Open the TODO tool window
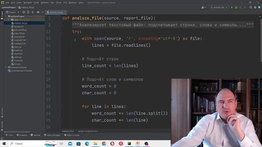This screenshot has height=147, width=262. [9, 135]
